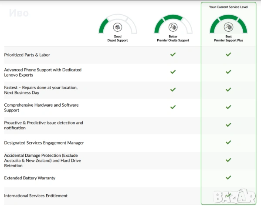Select the Best Premier Support Plus label
The height and width of the screenshot is (209, 261).
coord(228,38)
